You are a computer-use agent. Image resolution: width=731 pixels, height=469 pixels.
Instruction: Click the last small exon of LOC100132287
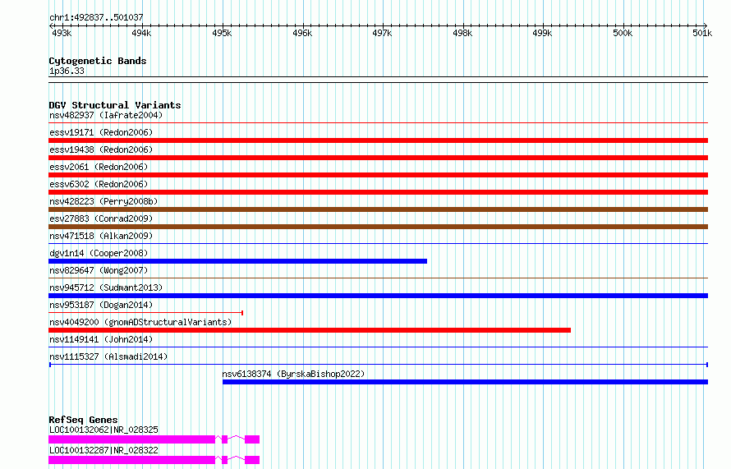(x=252, y=460)
